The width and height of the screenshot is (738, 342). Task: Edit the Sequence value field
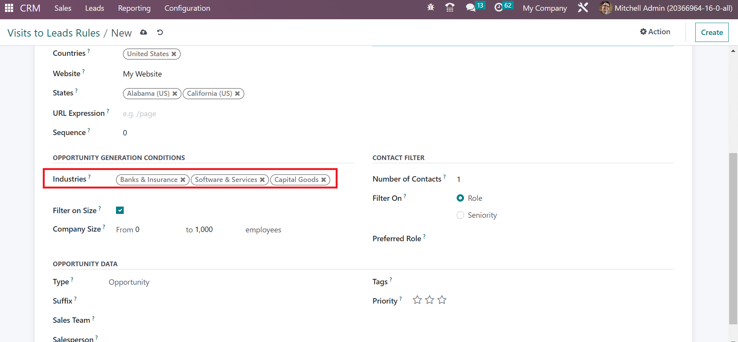point(238,133)
